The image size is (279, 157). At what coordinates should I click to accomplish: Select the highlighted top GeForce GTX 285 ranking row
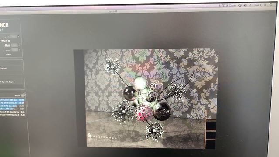click(x=12, y=100)
